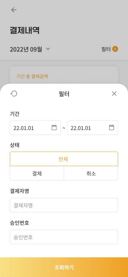Close the 필터 panel with X
This screenshot has width=128, height=277.
[x=114, y=94]
